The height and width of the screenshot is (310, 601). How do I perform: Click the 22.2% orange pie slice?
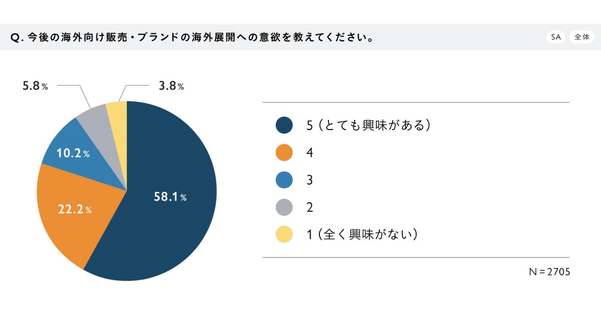coord(73,216)
